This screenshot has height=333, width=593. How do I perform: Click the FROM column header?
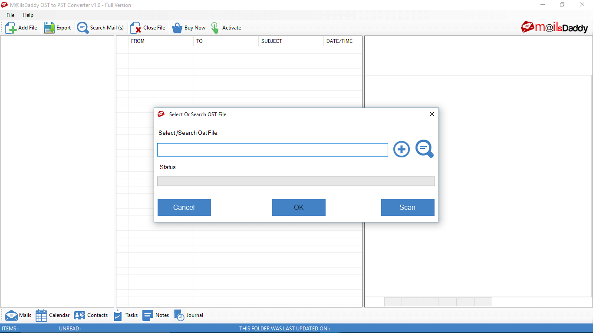(161, 41)
